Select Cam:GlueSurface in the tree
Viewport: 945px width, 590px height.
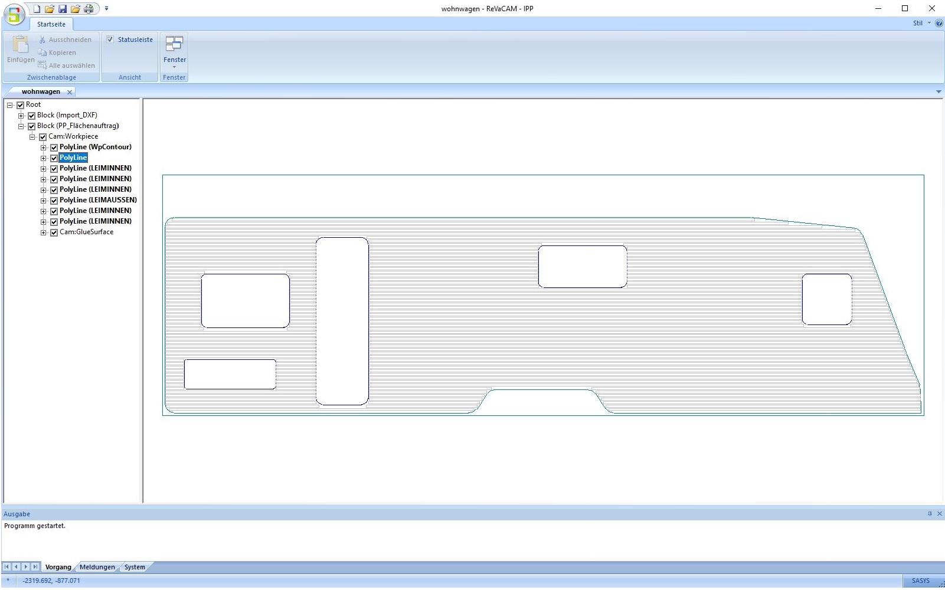click(86, 232)
